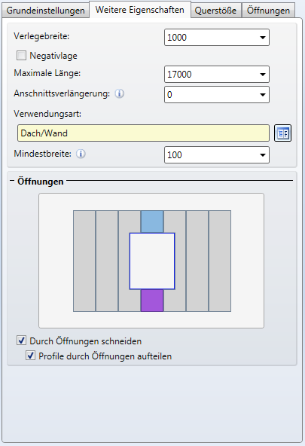Screen dimensions: 305x446
Task: Open the Verlegebreite dropdown arrow
Action: click(x=263, y=38)
